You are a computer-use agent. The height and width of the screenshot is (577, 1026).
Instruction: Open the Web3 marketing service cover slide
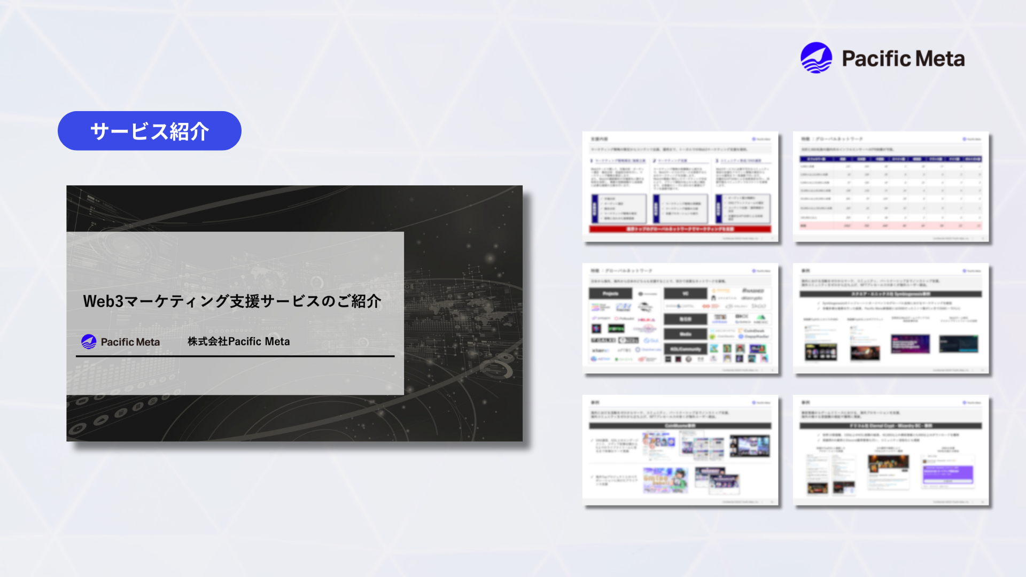coord(294,313)
